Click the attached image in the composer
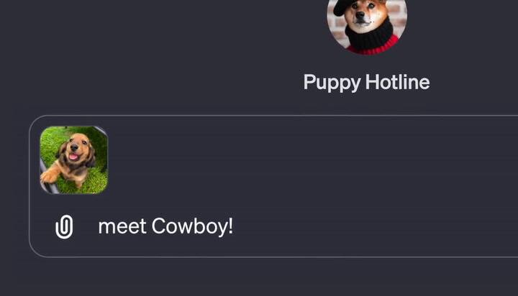Image resolution: width=518 pixels, height=296 pixels. click(73, 159)
